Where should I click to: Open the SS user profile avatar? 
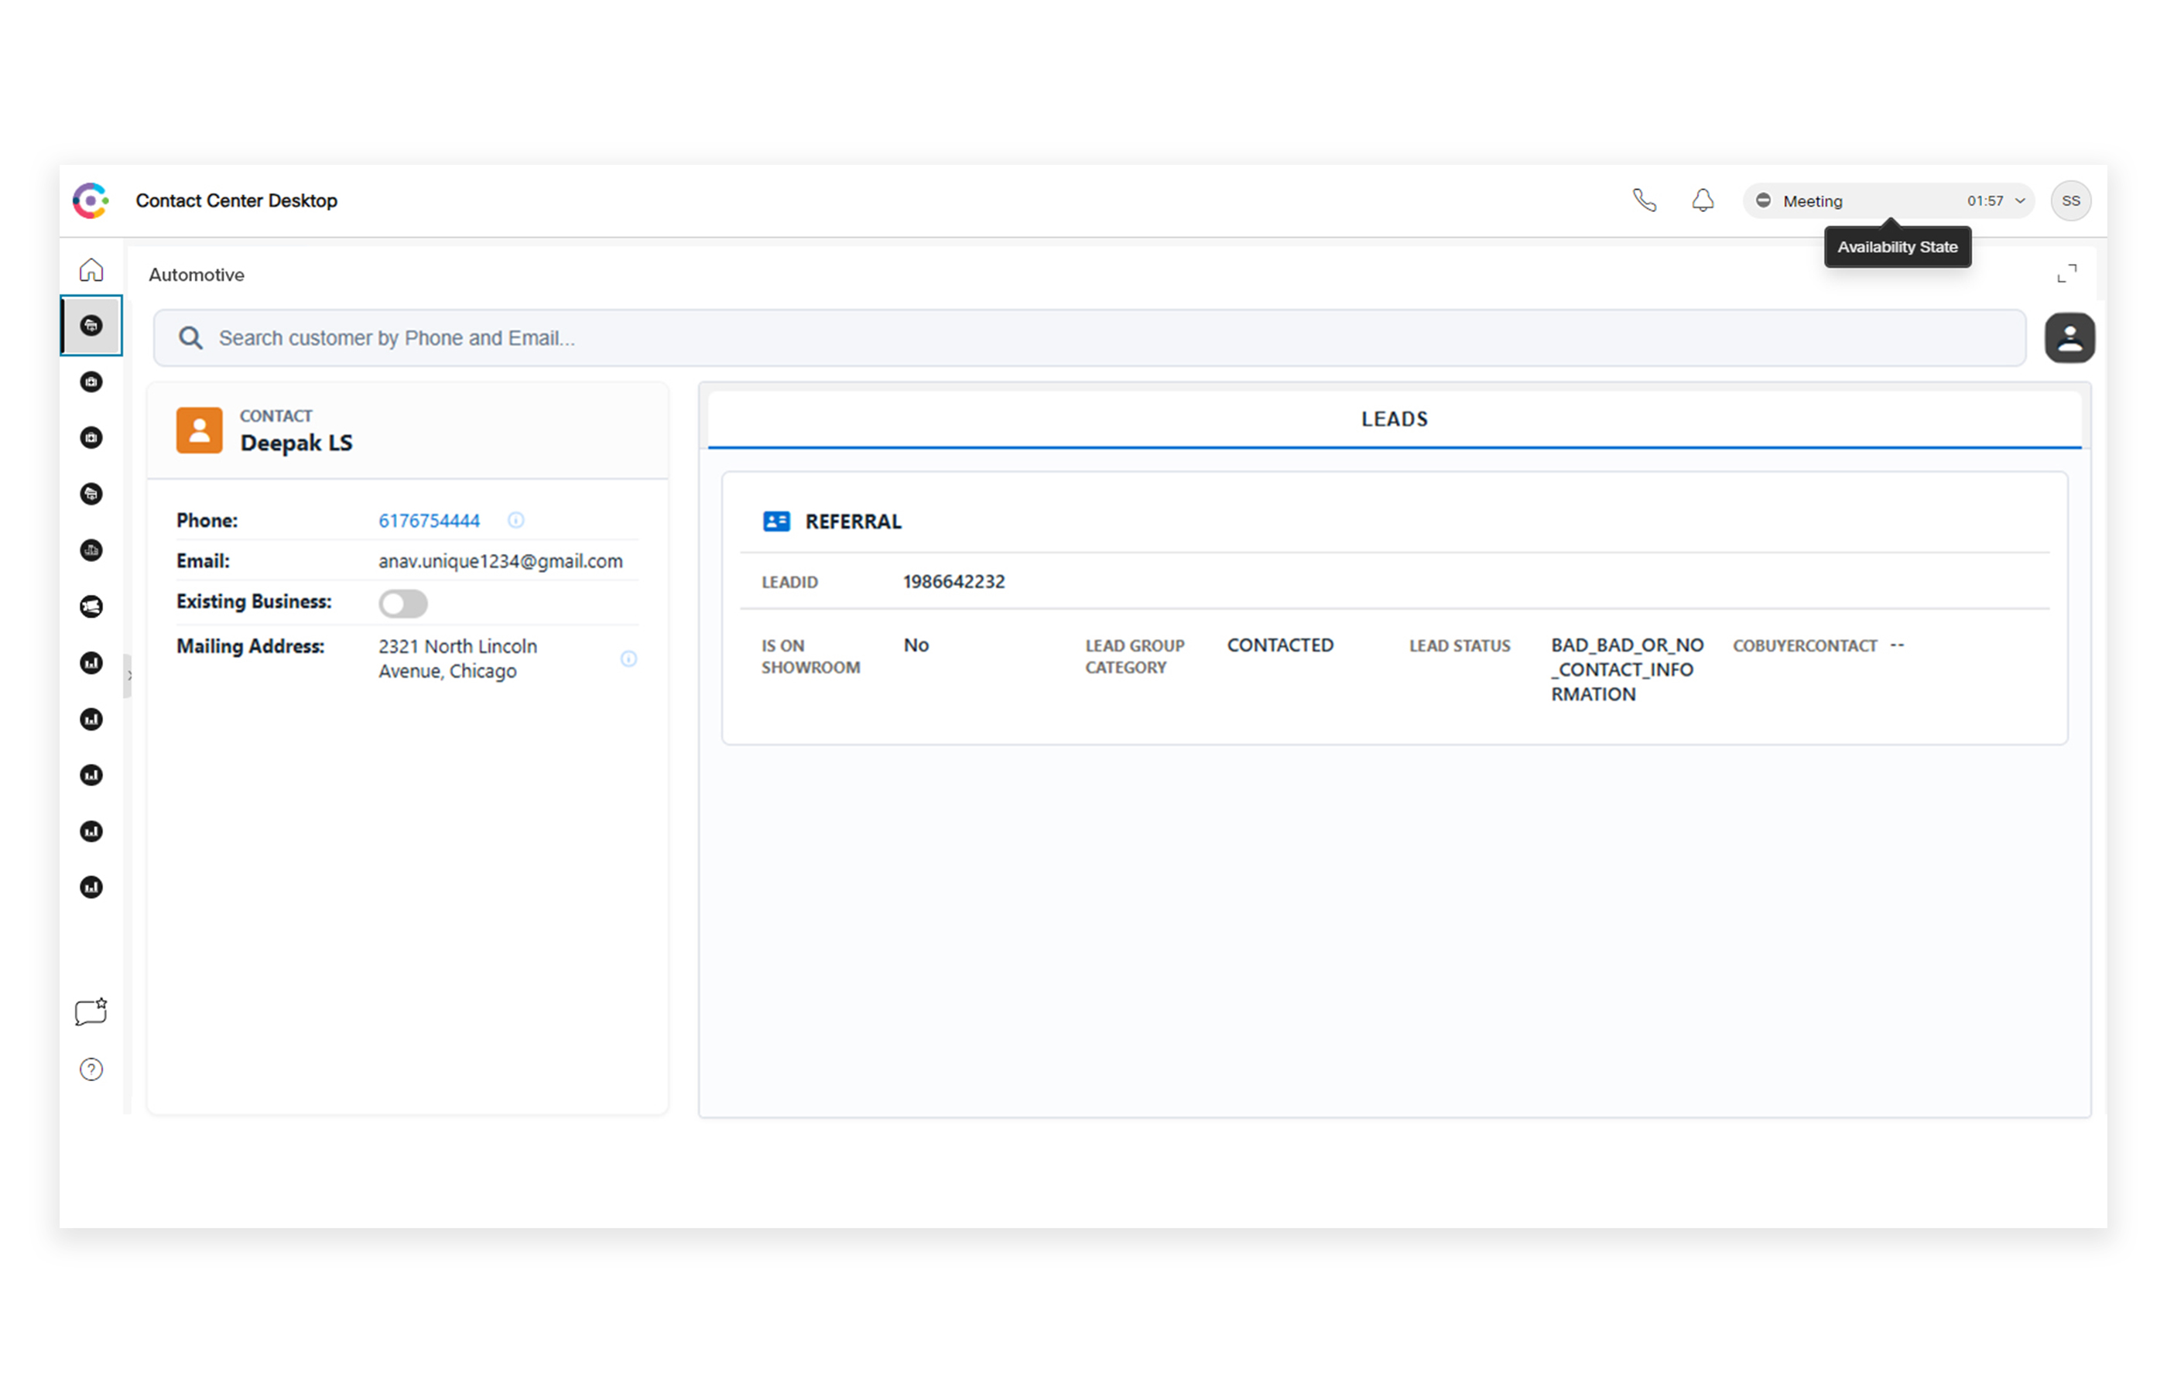(x=2070, y=200)
